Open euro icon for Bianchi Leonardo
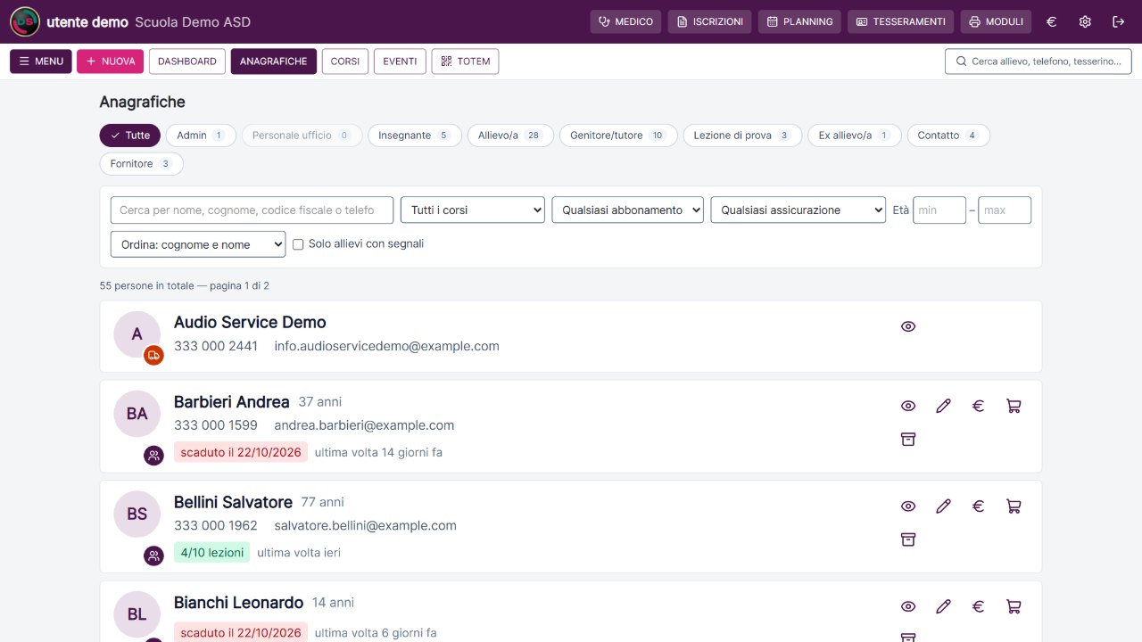The height and width of the screenshot is (642, 1142). coord(978,606)
